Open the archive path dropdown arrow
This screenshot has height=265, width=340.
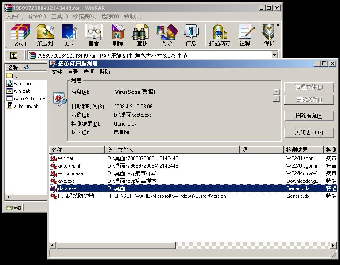coord(274,55)
